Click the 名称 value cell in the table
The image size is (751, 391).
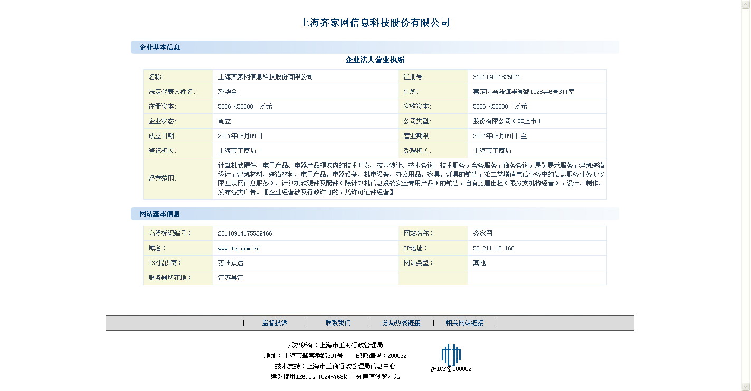pyautogui.click(x=306, y=77)
